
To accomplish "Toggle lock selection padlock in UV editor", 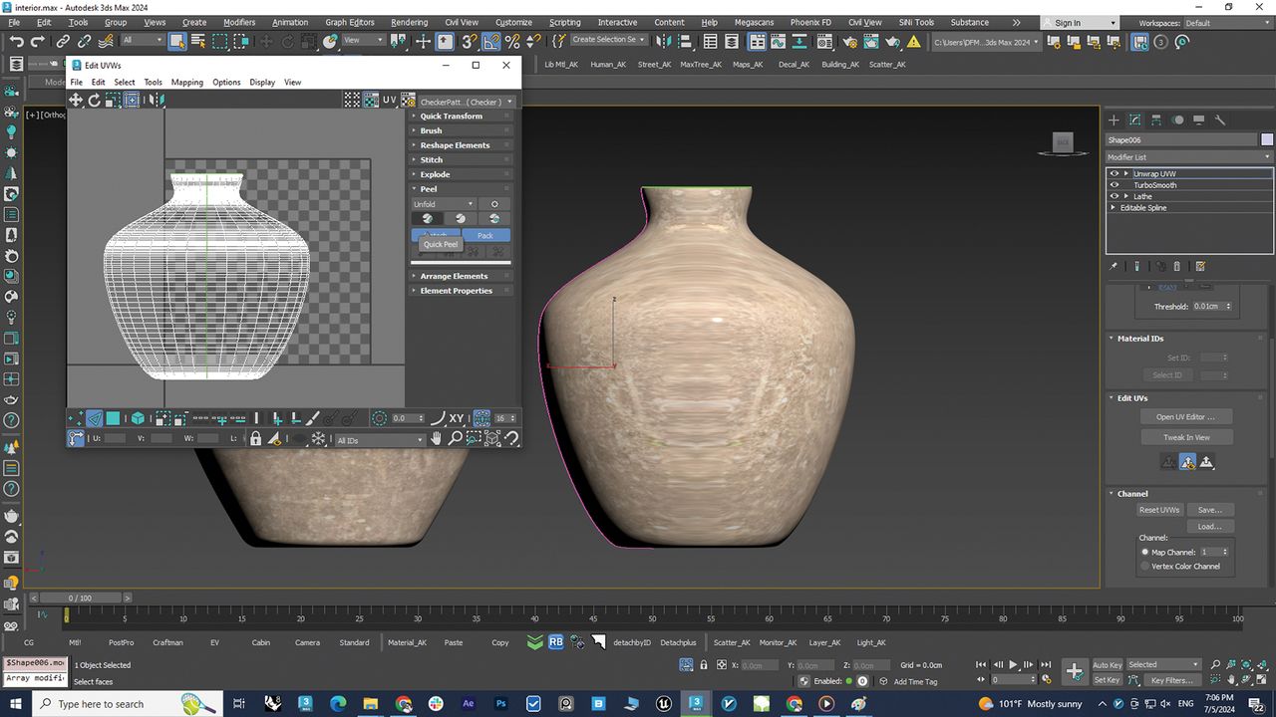I will point(255,438).
